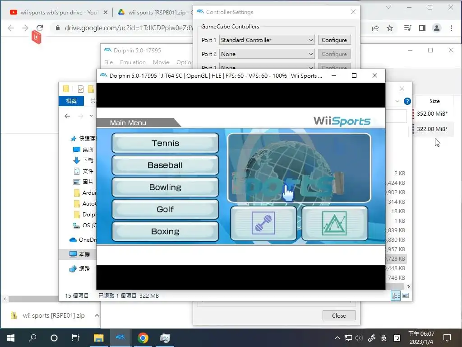
Task: Click the Explorer horizontal scrollbar right arrow
Action: (408, 286)
